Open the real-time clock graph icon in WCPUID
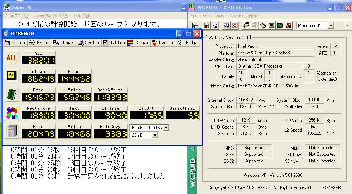Image resolution: width=352 pixels, height=194 pixels. coord(226,26)
